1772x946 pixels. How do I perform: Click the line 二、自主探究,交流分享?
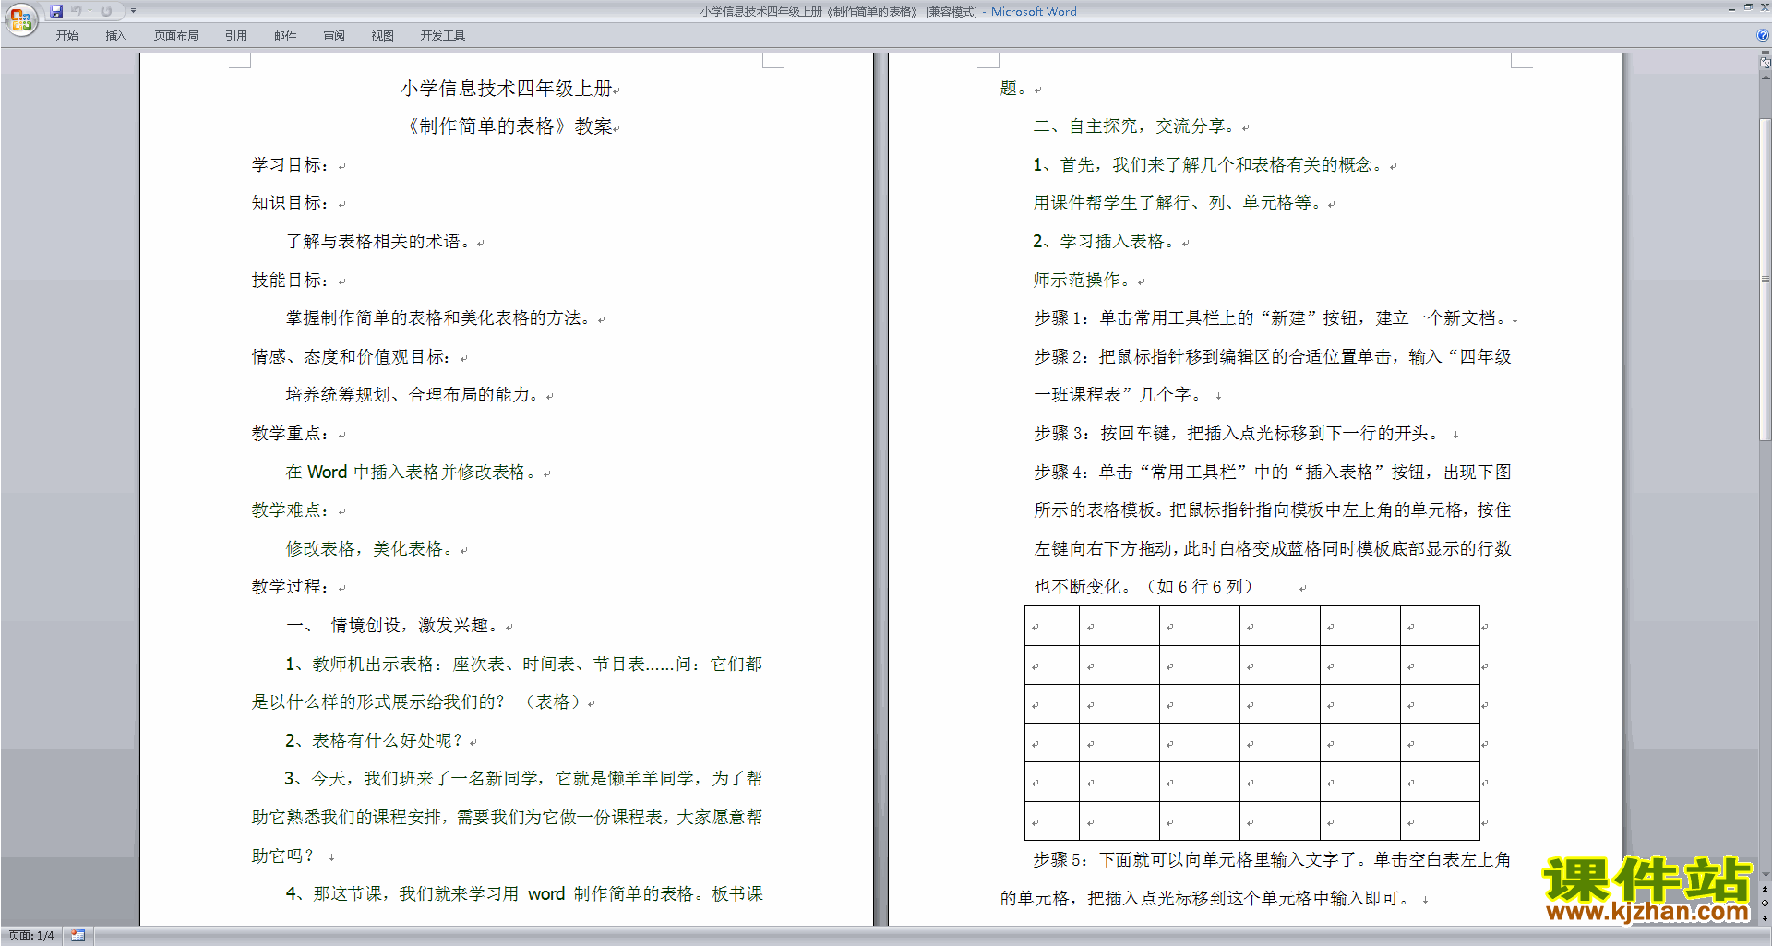pyautogui.click(x=1133, y=126)
